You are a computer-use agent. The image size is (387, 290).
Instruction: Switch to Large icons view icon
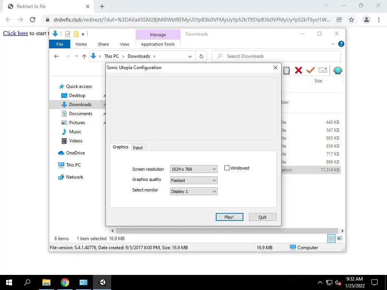point(340,238)
